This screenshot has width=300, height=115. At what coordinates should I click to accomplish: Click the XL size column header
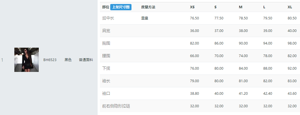tap(290, 7)
